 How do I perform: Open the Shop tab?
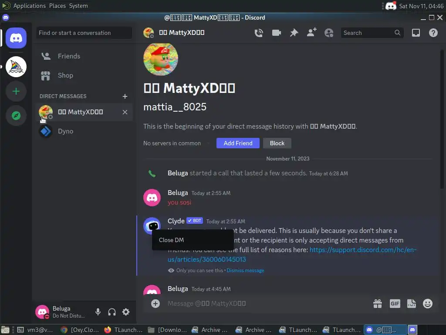84,75
